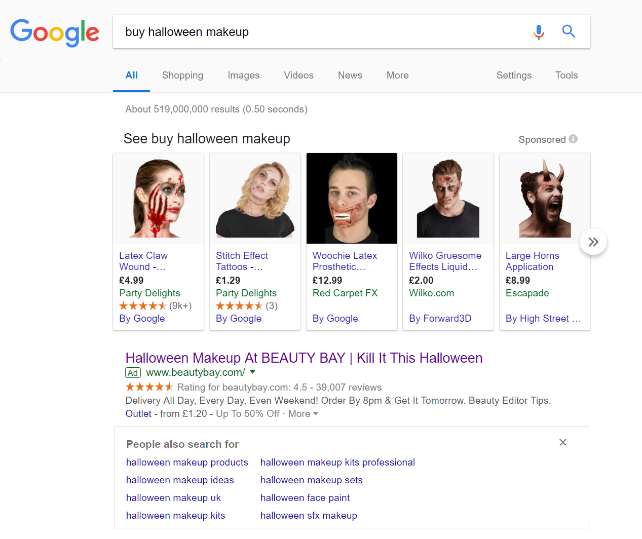Click the By Forward3D link
Viewport: 642px width, 539px height.
[440, 319]
